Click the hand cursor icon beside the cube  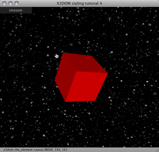57,56
